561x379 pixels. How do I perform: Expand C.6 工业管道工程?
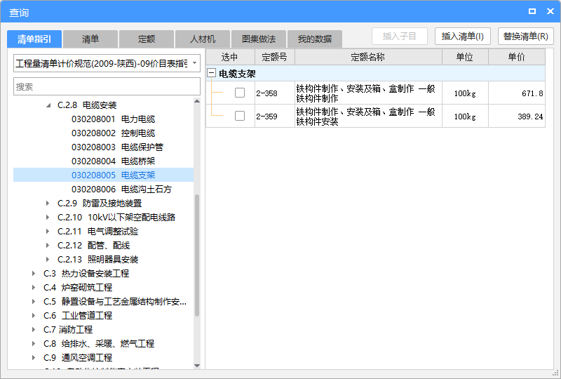click(x=34, y=316)
